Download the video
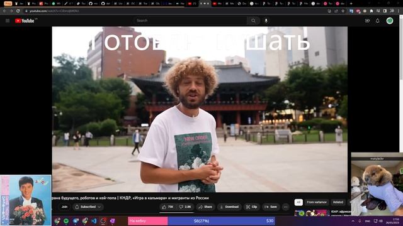 (x=229, y=207)
